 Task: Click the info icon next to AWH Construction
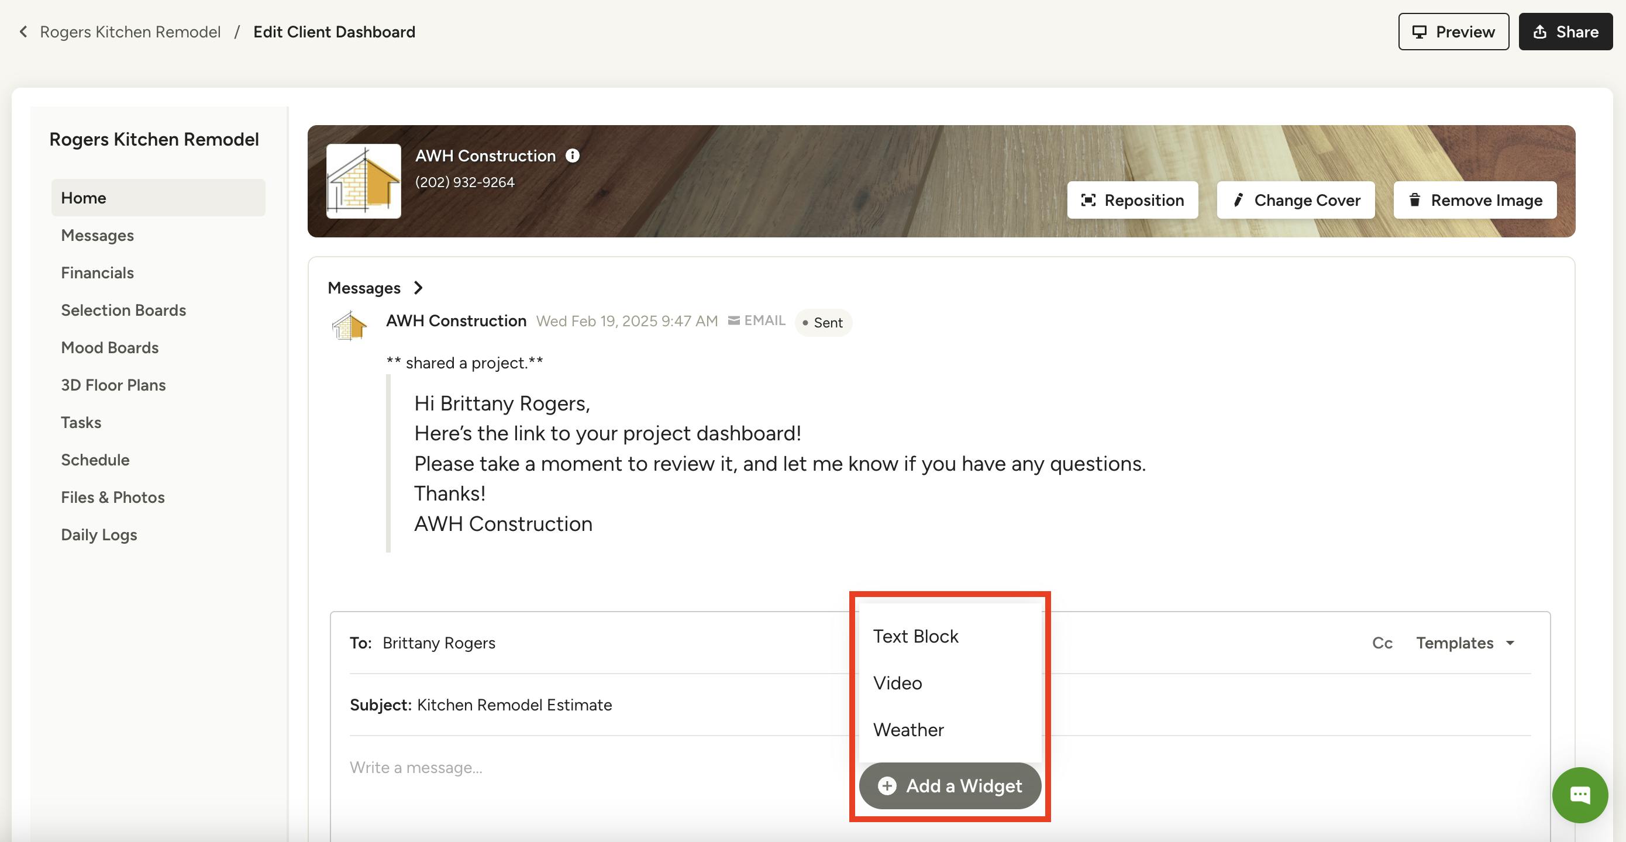click(572, 156)
